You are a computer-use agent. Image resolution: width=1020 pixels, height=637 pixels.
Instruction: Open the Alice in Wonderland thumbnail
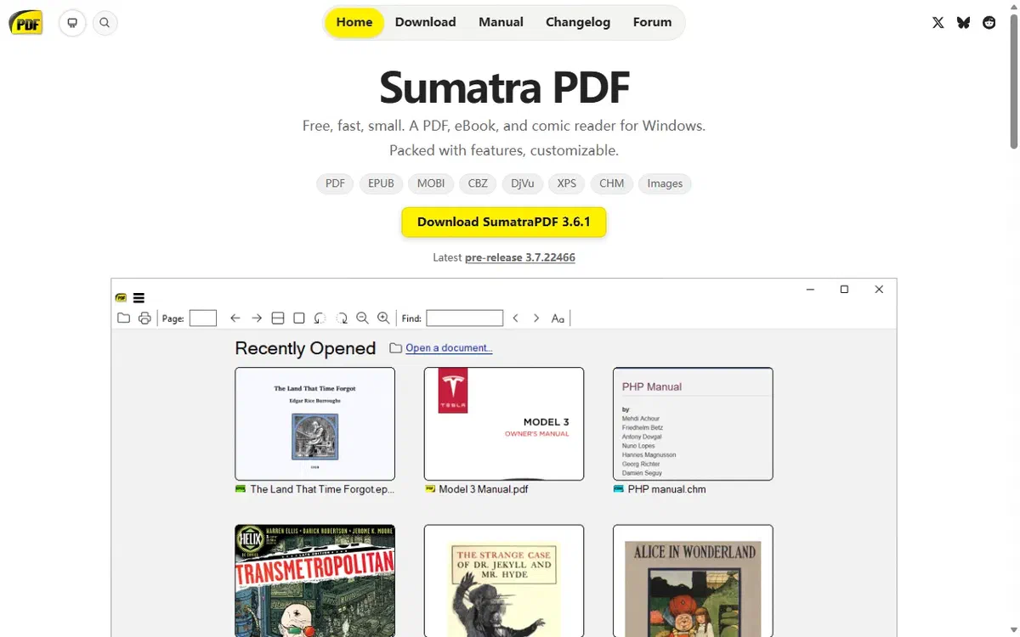click(693, 580)
